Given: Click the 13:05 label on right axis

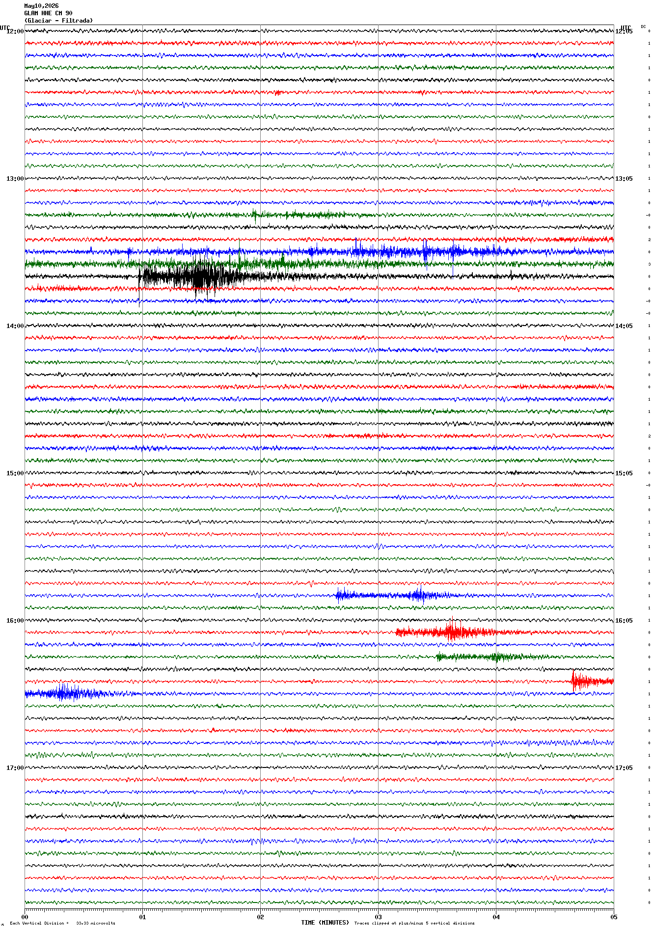Looking at the screenshot, I should 624,179.
